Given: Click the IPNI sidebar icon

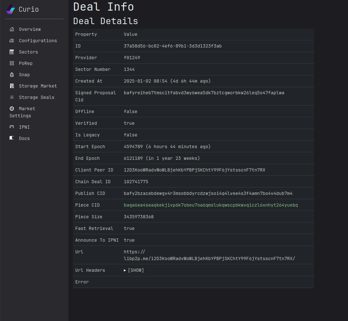Looking at the screenshot, I should (12, 127).
